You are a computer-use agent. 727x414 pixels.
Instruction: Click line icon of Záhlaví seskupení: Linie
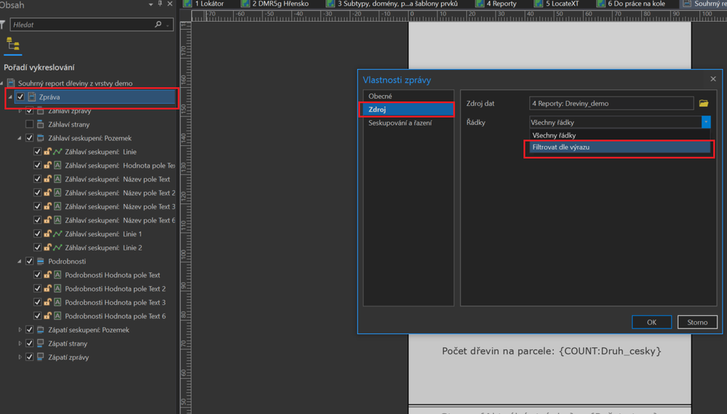(x=57, y=152)
